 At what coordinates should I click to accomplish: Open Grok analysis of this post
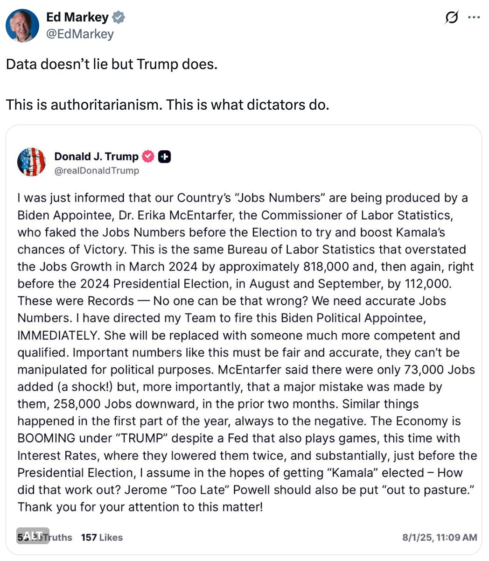(451, 17)
